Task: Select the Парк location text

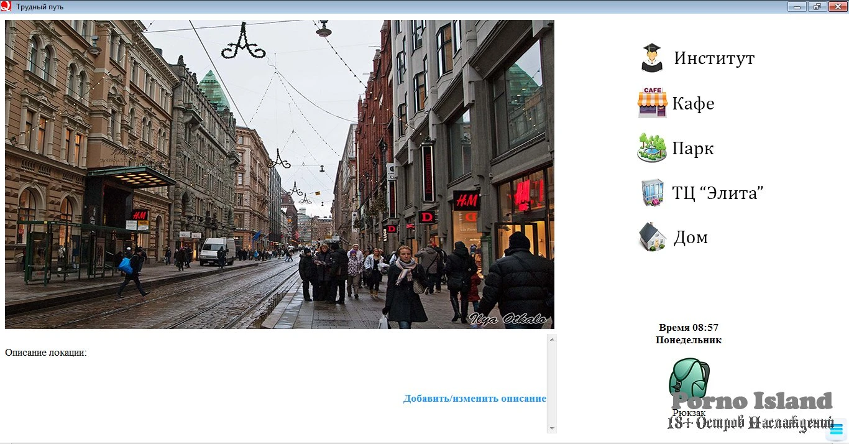Action: [x=693, y=149]
